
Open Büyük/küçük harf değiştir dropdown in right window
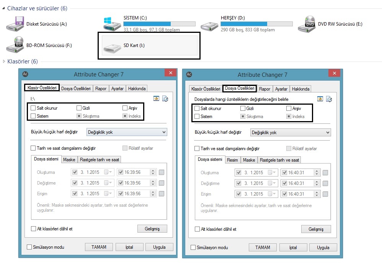[x=291, y=133]
